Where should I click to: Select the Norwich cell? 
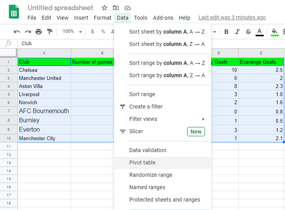pyautogui.click(x=44, y=102)
